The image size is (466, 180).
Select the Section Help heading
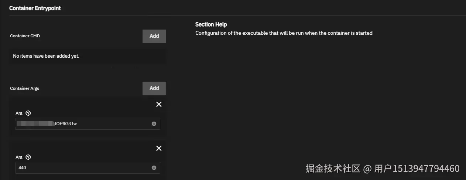point(211,24)
